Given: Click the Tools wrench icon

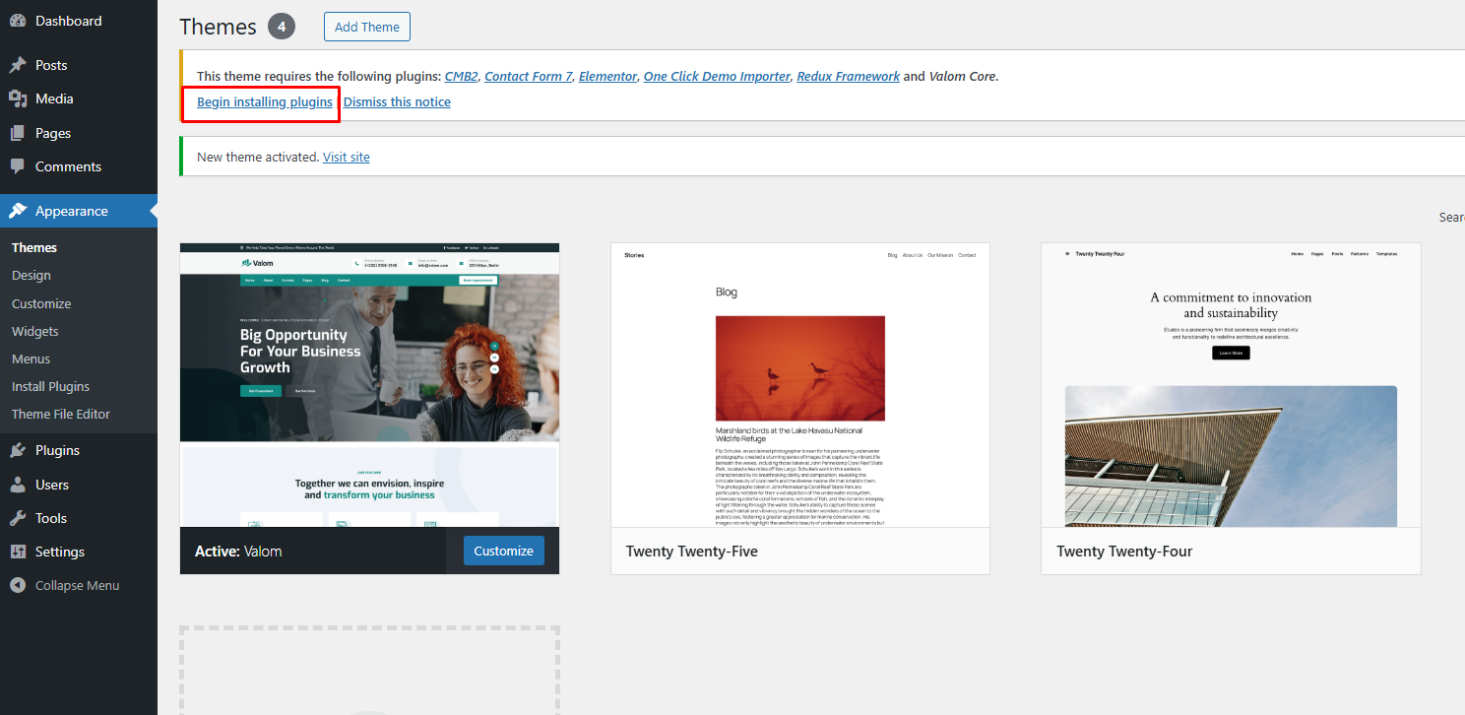Looking at the screenshot, I should (x=18, y=518).
